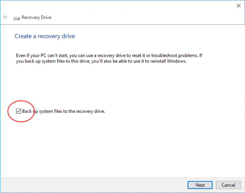Click the 'Back up system files' label text
This screenshot has width=245, height=193.
(x=63, y=111)
